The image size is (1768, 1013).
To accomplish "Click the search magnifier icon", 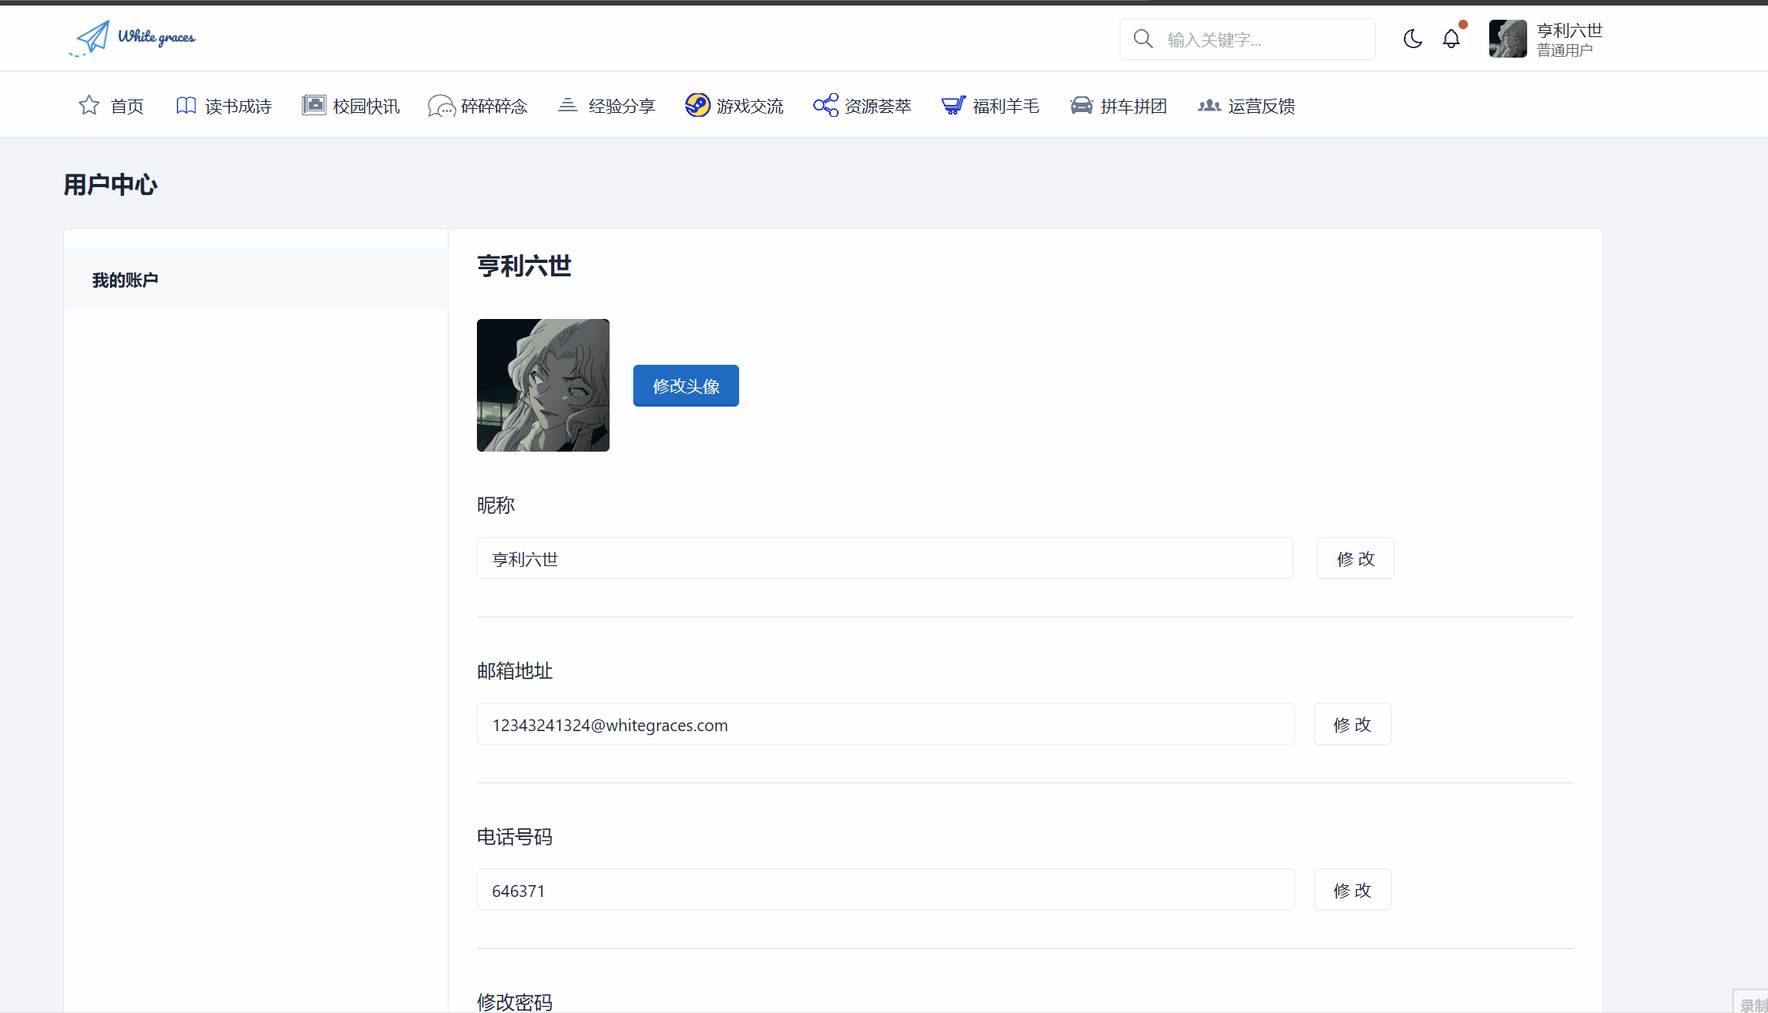I will pos(1143,39).
